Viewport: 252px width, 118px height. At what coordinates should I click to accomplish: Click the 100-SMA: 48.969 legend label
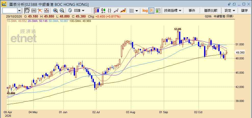click(80, 21)
